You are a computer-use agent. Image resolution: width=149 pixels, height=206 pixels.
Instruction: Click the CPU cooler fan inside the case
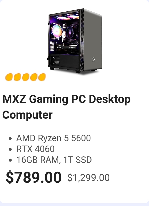point(70,32)
